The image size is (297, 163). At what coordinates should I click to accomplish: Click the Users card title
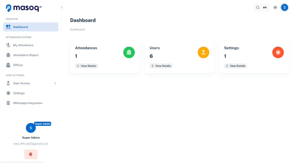coord(155,48)
